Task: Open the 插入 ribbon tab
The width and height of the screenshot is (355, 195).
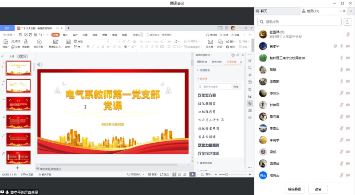Action: click(x=65, y=35)
